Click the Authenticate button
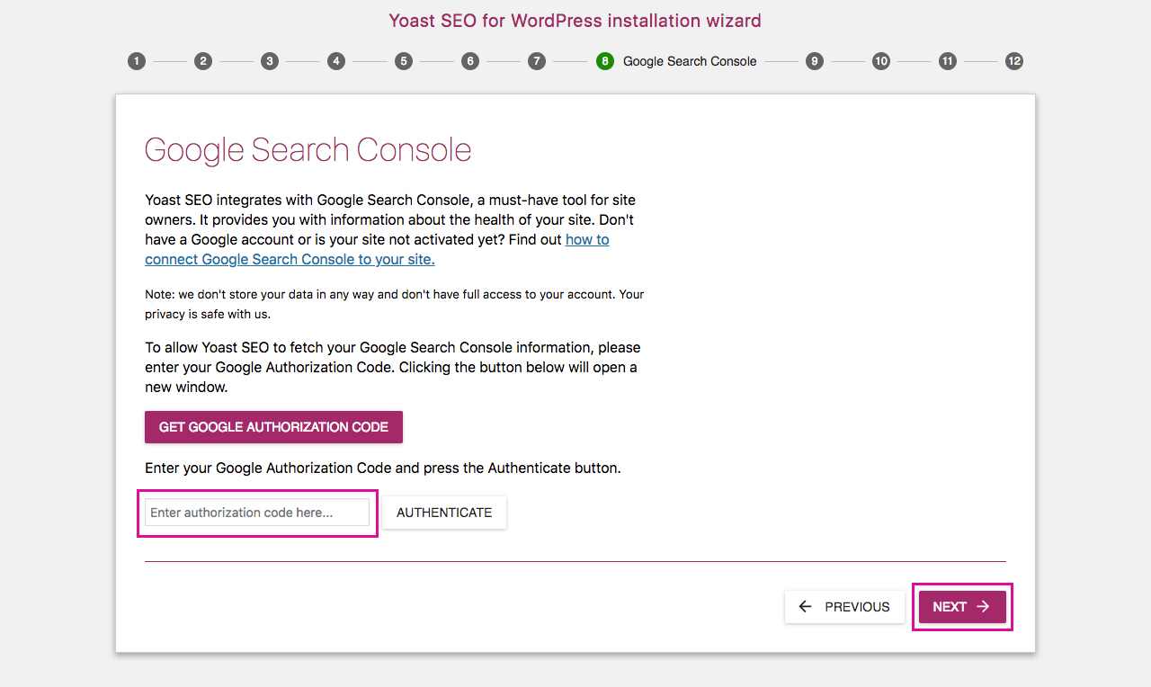 click(444, 513)
